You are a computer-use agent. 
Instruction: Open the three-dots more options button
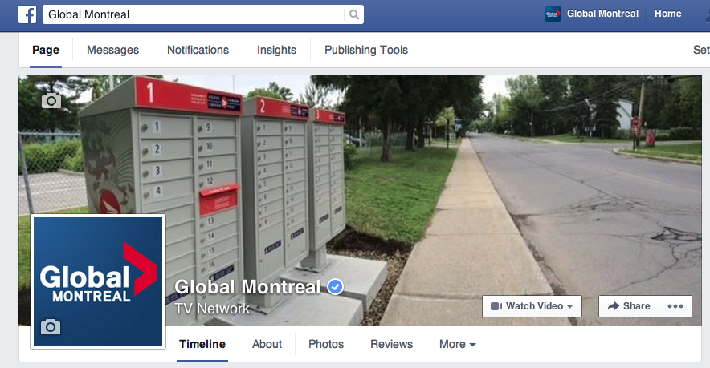[x=675, y=306]
